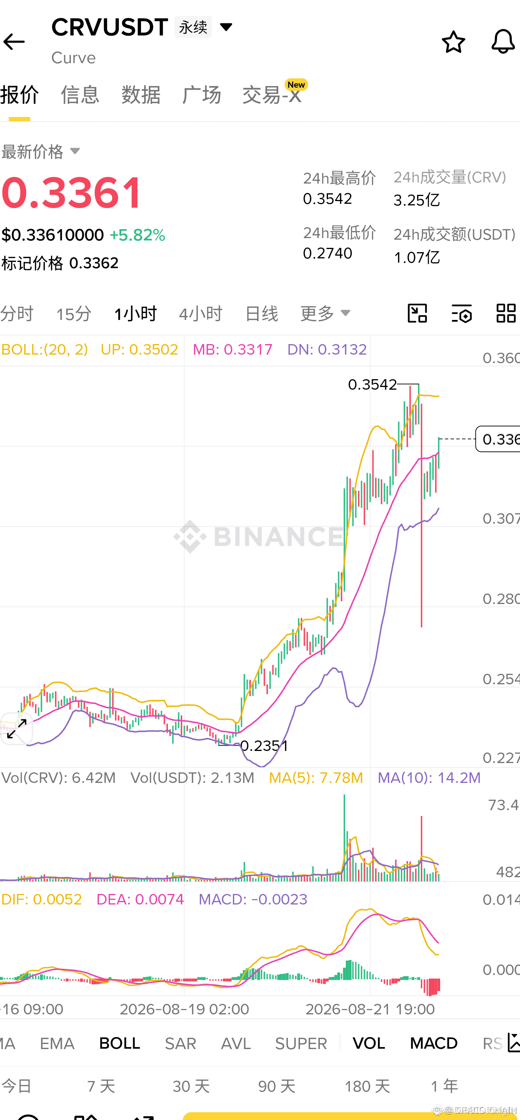The width and height of the screenshot is (520, 1120).
Task: Switch to the 广场 tab
Action: 201,95
